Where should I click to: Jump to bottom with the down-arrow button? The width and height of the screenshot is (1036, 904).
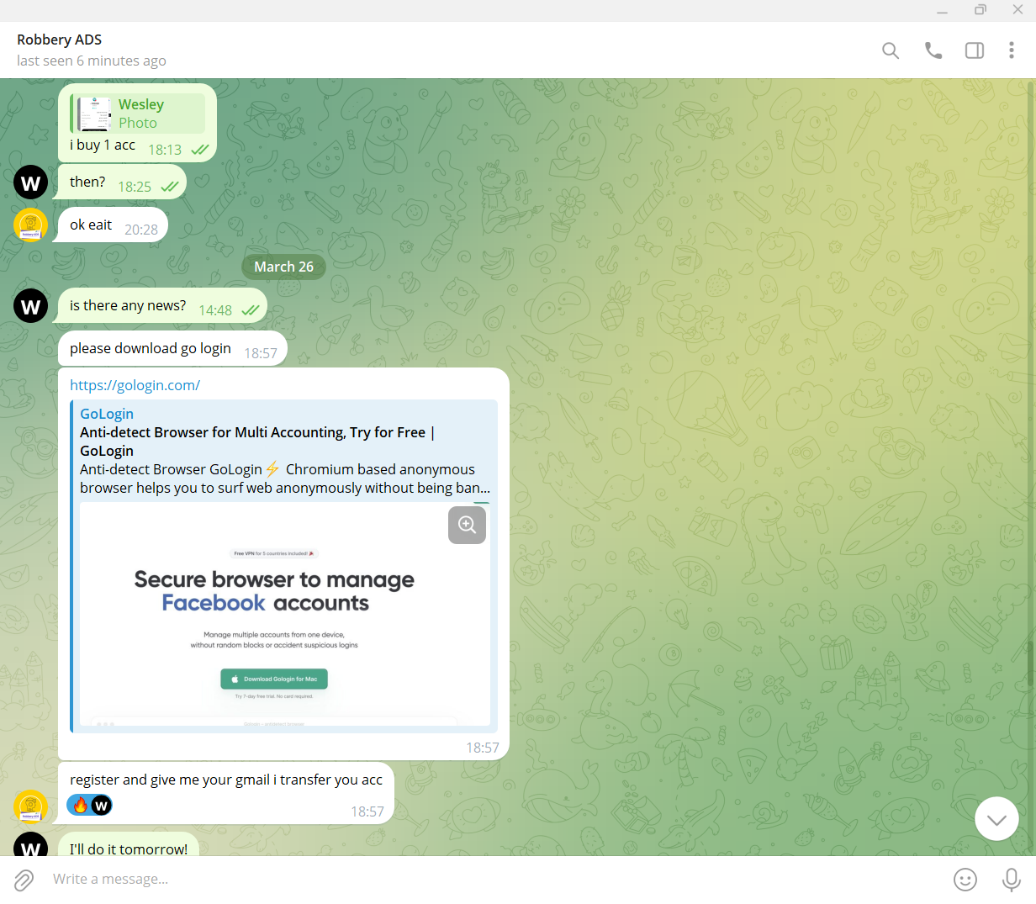pyautogui.click(x=996, y=818)
